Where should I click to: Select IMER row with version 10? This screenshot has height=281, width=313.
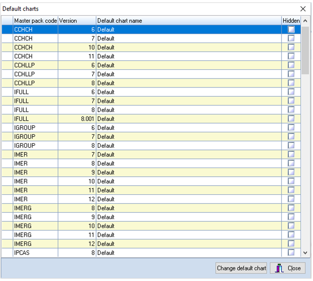click(x=151, y=181)
